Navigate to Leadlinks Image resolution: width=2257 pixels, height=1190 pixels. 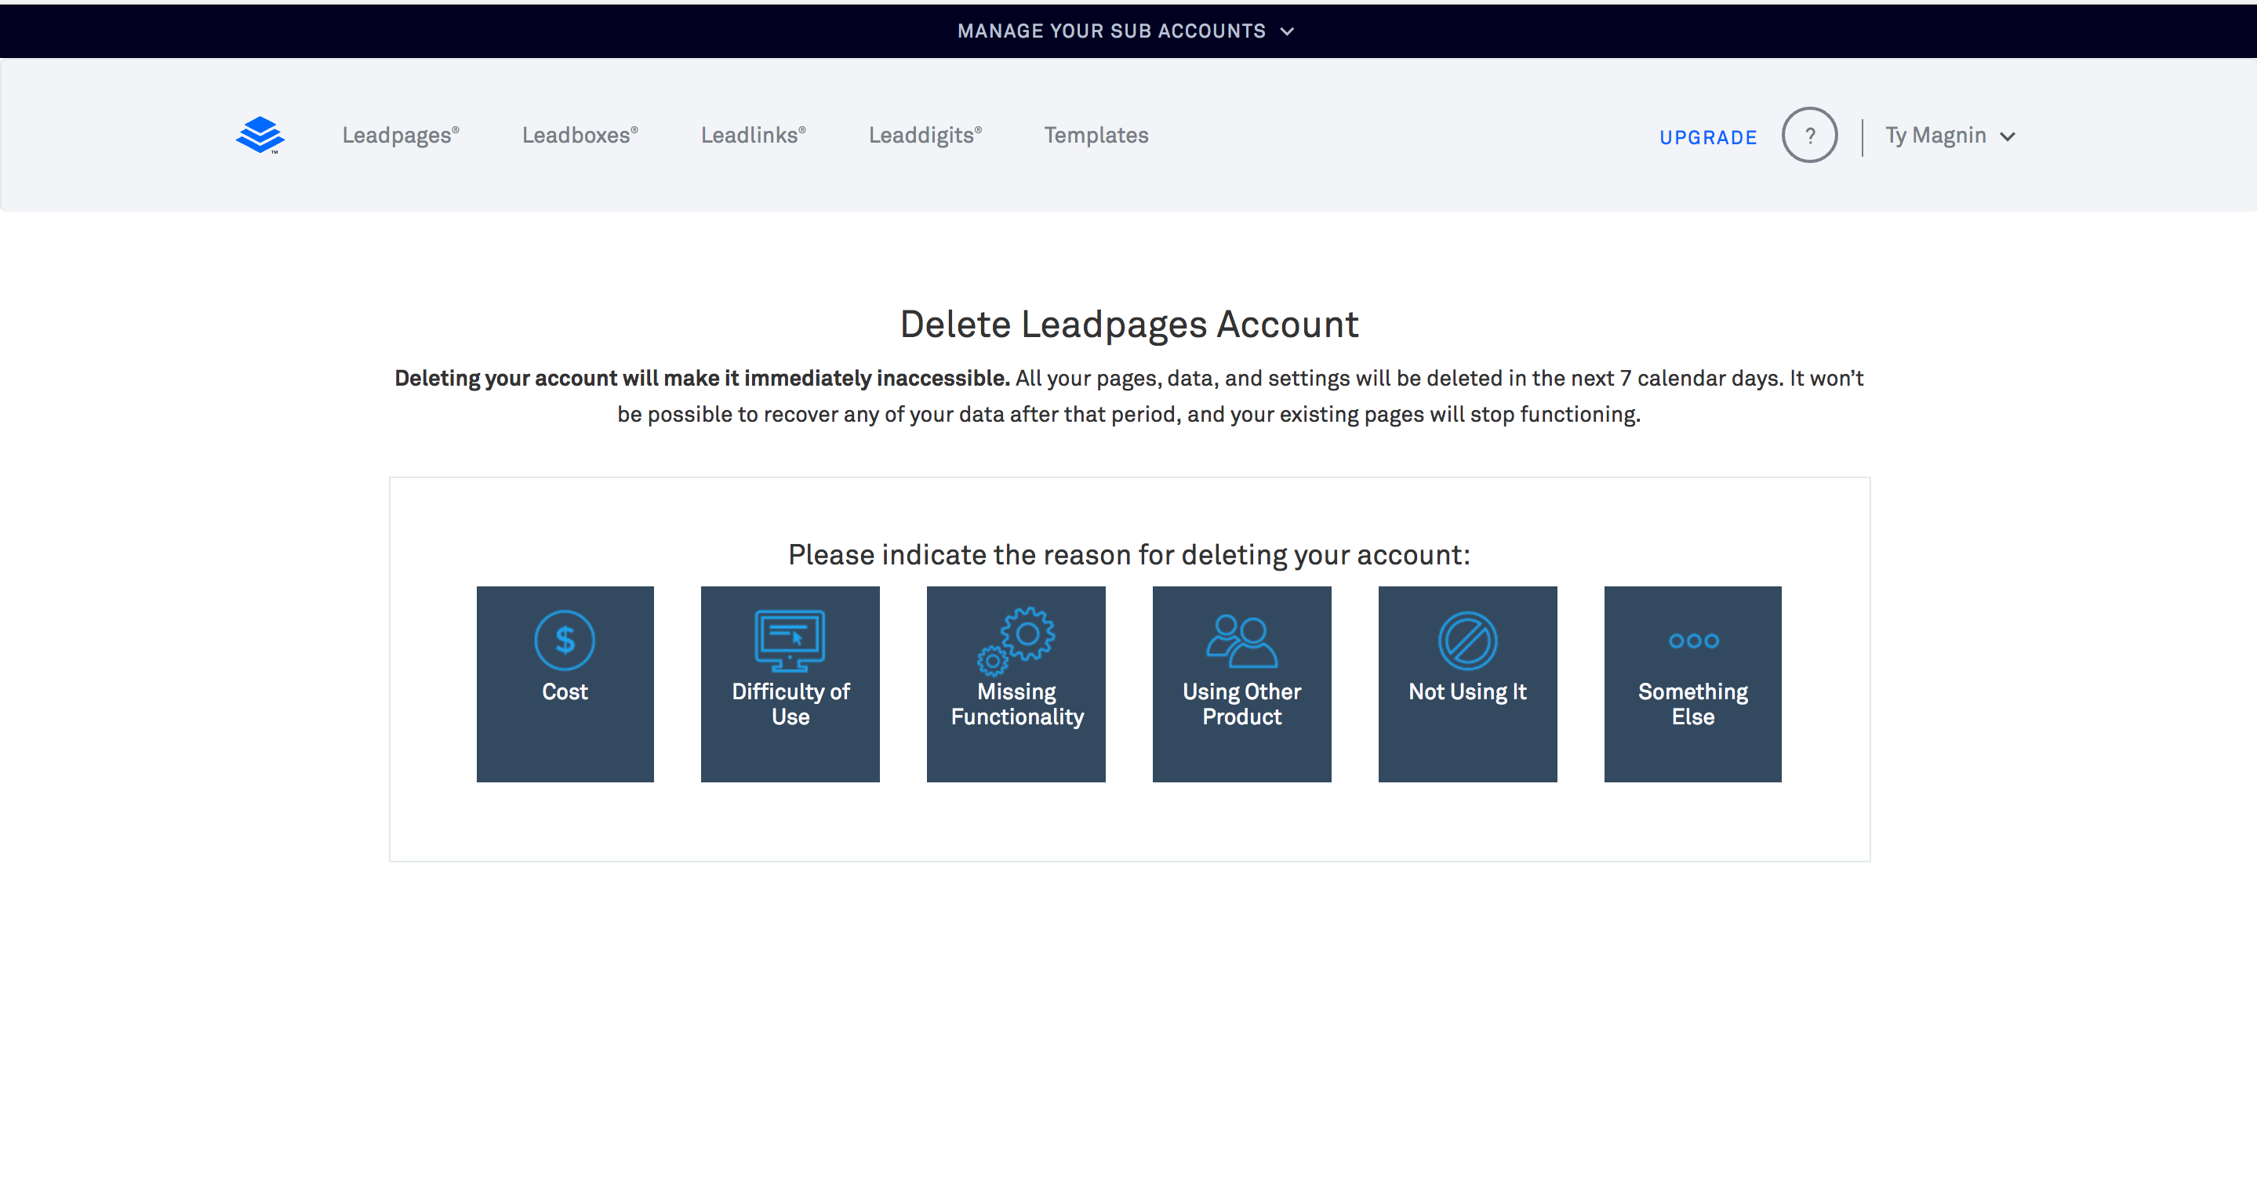point(754,136)
